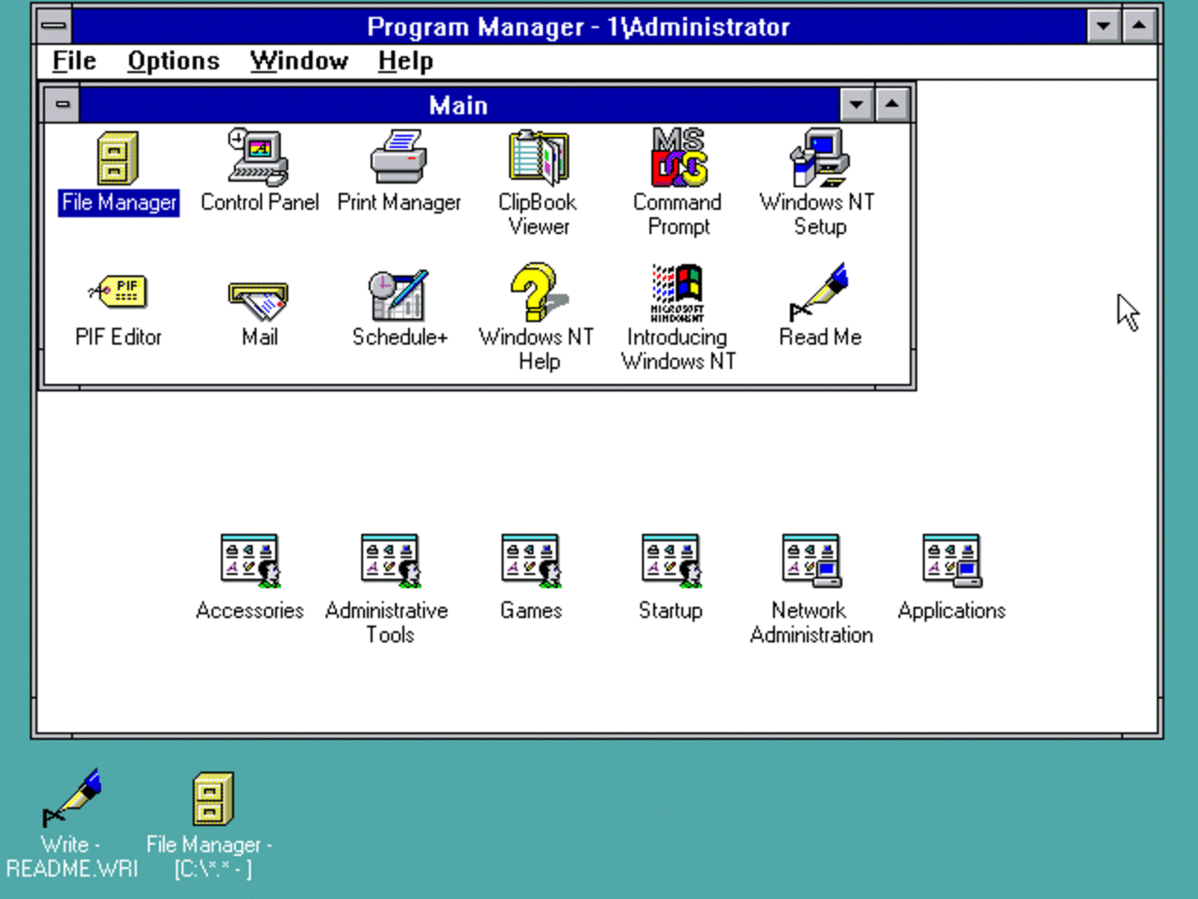
Task: Select the PIF Editor icon
Action: [118, 292]
